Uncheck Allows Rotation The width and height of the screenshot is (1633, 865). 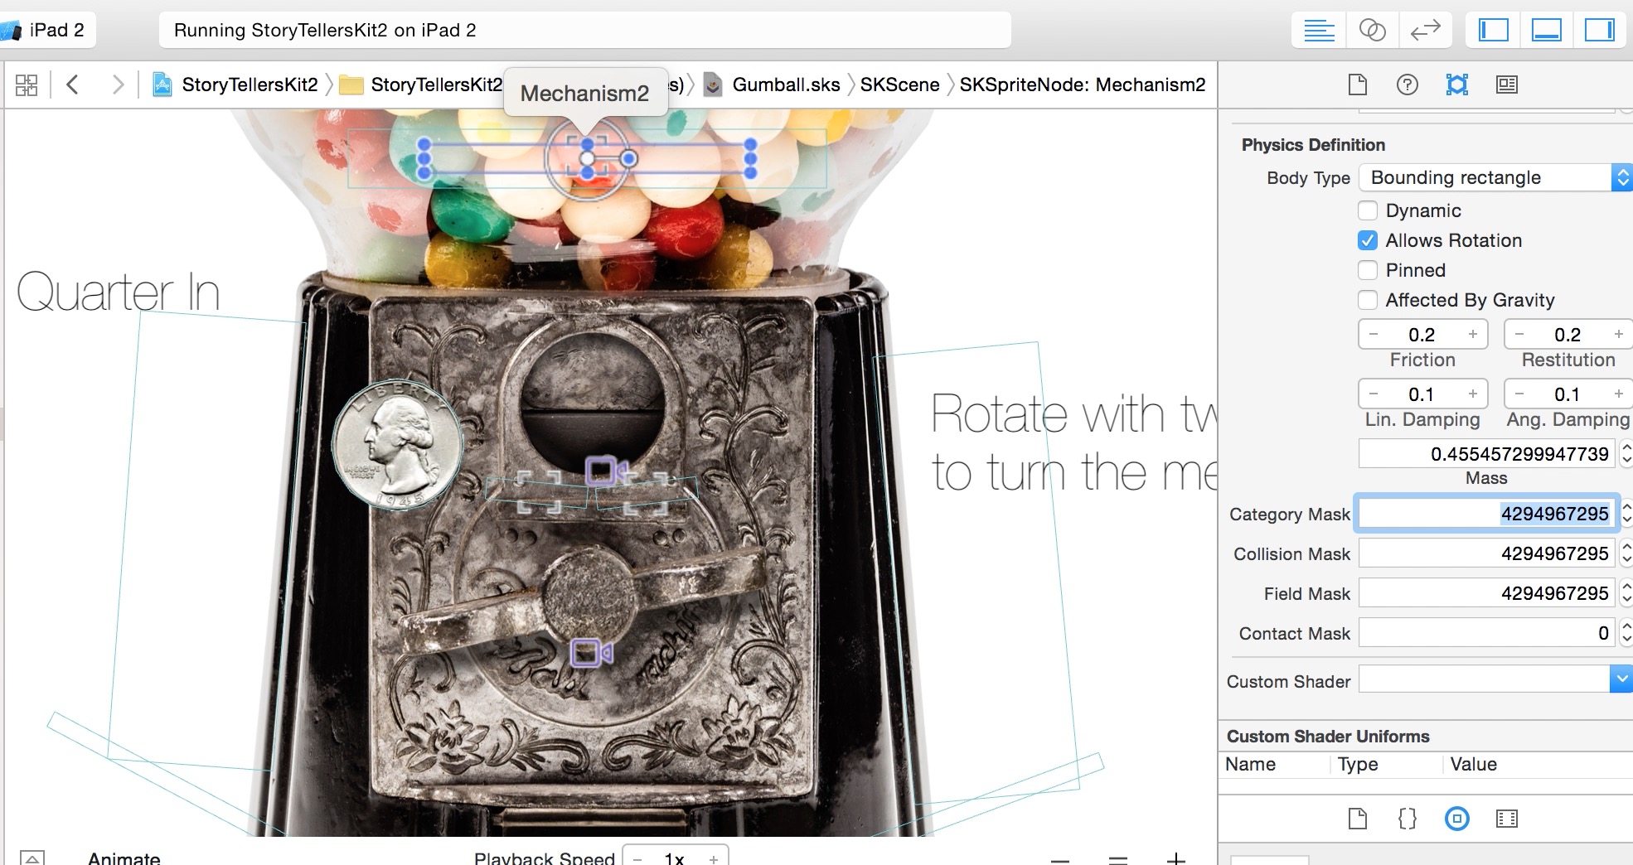[1368, 240]
